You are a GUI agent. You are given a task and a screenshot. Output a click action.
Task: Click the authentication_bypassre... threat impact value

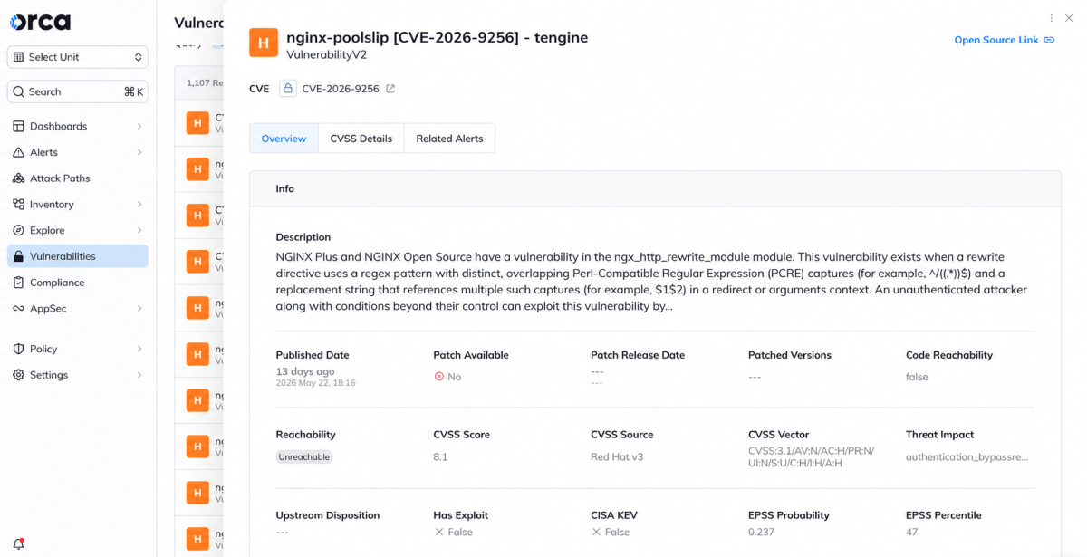click(x=967, y=457)
